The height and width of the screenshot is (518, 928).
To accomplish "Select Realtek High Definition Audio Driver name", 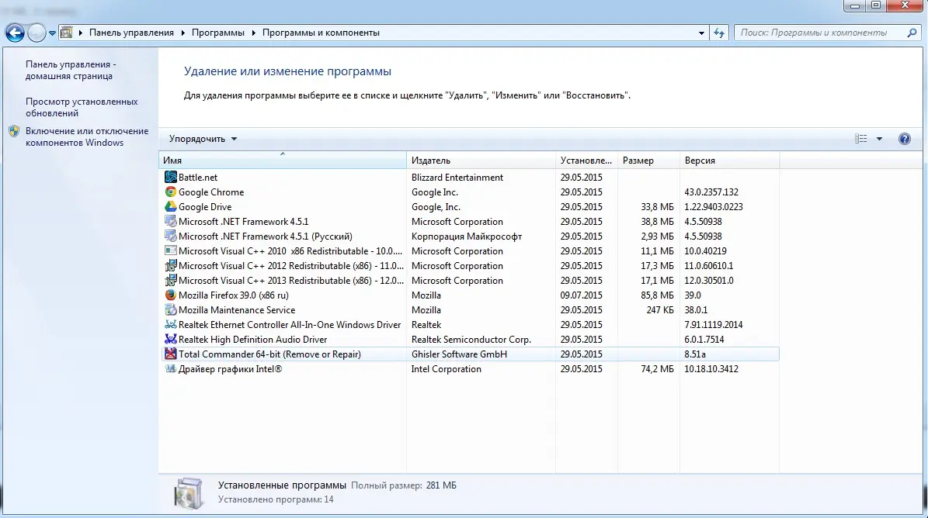I will point(252,340).
